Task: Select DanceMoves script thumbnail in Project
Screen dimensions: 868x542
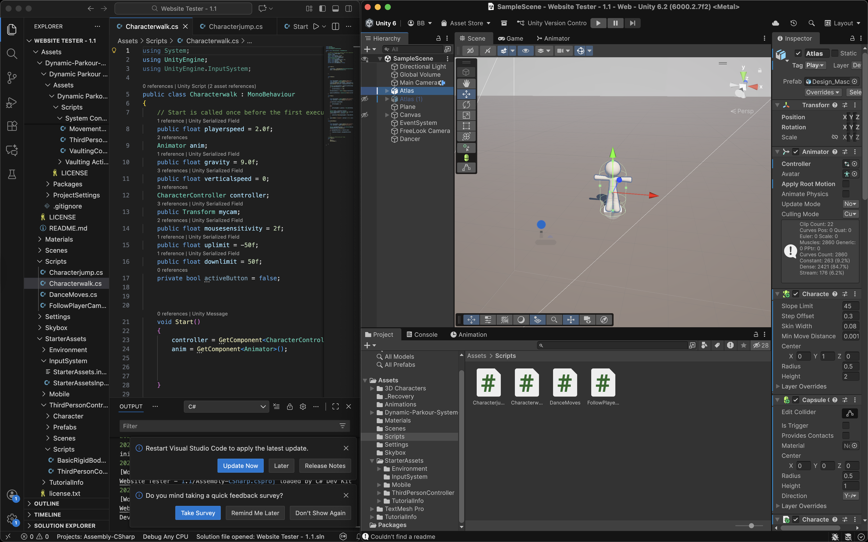Action: (565, 387)
